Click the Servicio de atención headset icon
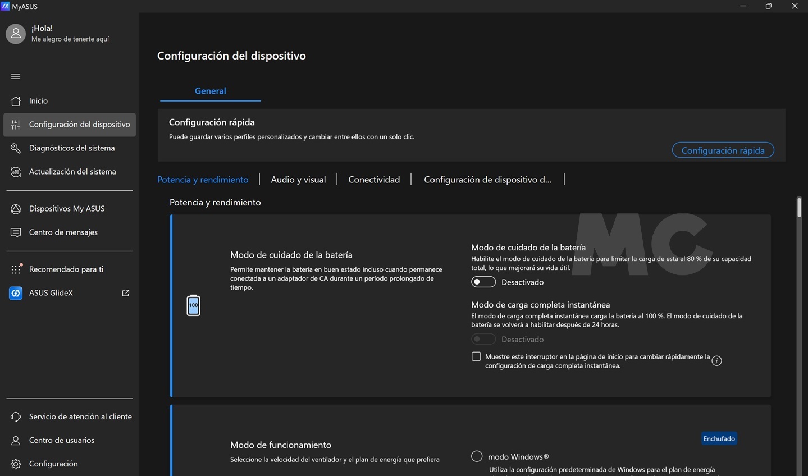The image size is (808, 476). click(16, 417)
